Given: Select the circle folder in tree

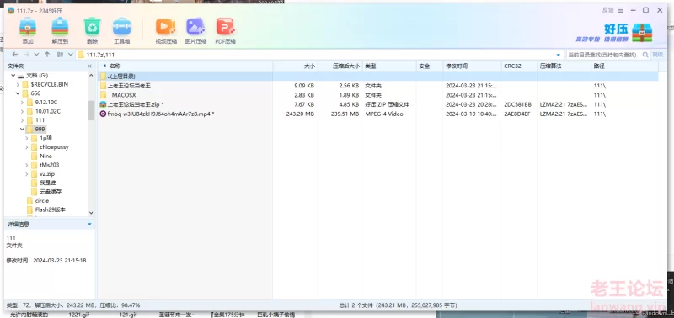Looking at the screenshot, I should tap(37, 201).
